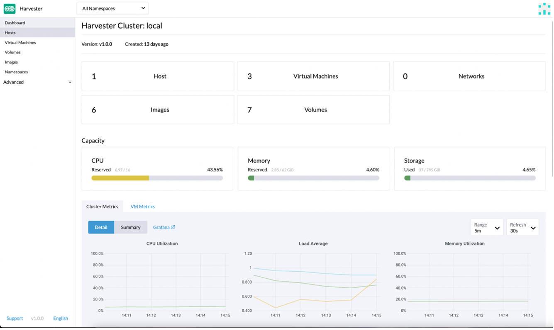Click the Storage used progress bar
Image resolution: width=554 pixels, height=330 pixels.
469,178
